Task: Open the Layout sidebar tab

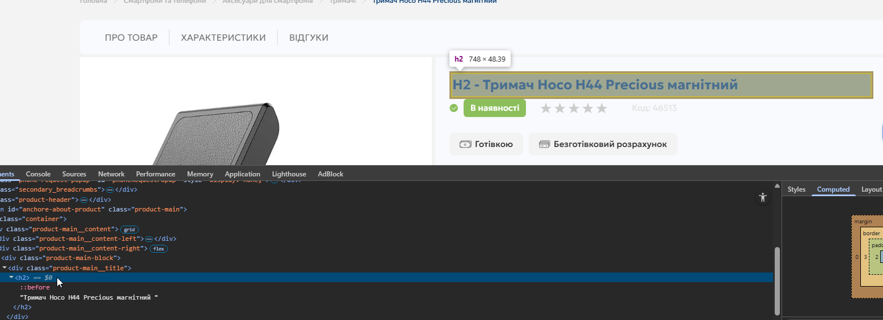Action: [x=872, y=189]
